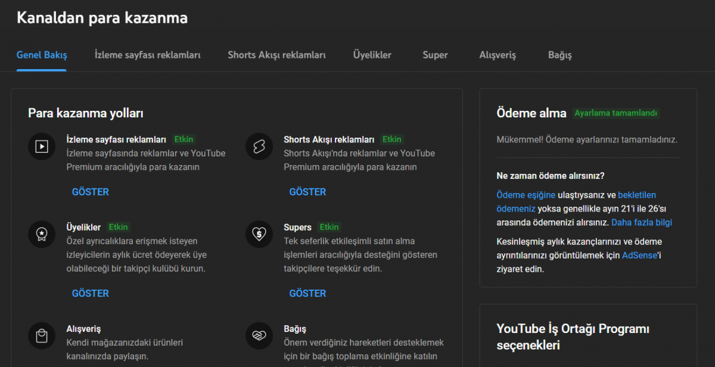Switch to the Genel Bakış tab

click(x=42, y=55)
